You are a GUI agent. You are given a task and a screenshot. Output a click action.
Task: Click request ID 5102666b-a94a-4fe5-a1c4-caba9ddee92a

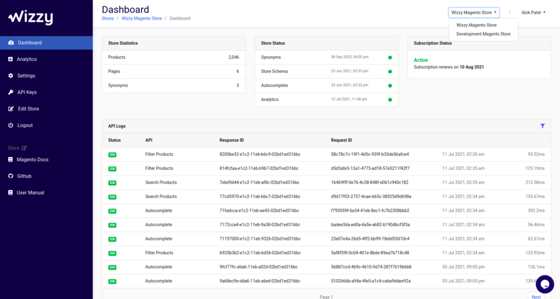coord(371,281)
